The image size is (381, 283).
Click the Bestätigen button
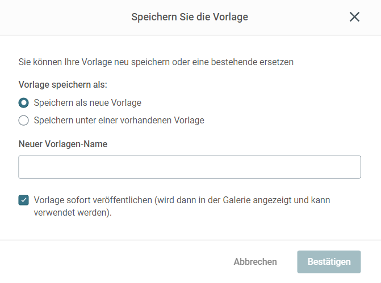coord(329,262)
